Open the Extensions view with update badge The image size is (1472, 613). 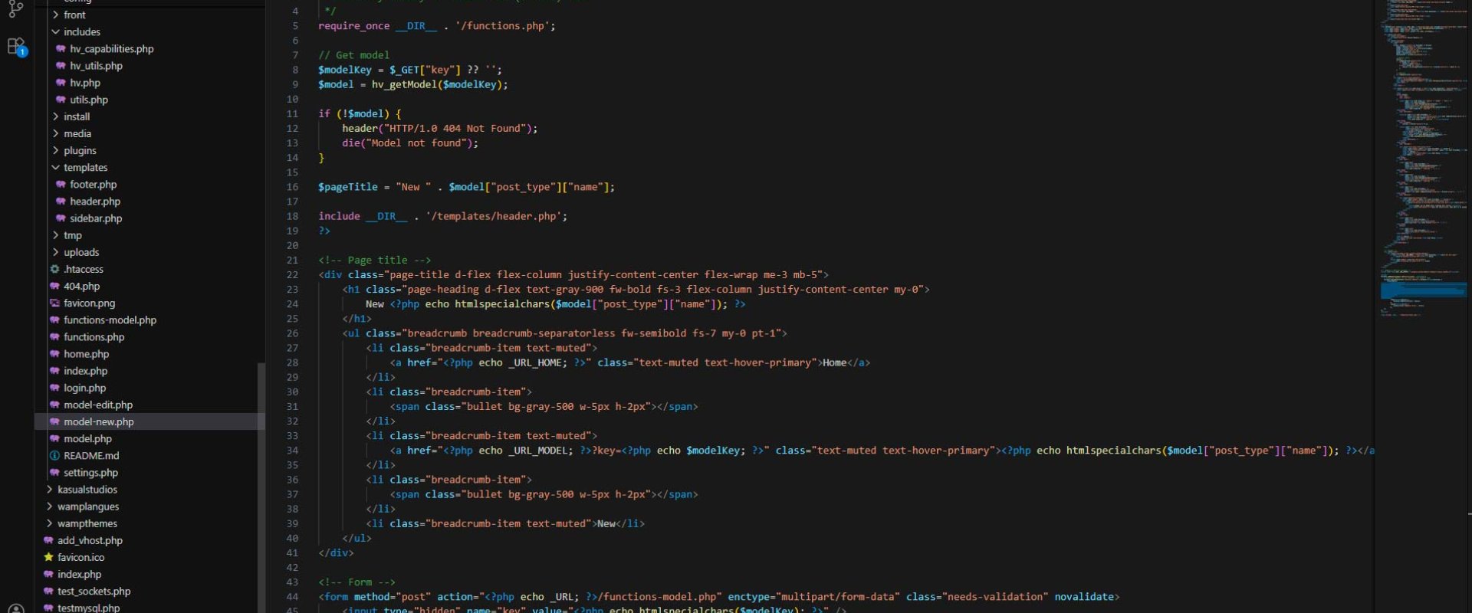pos(16,47)
